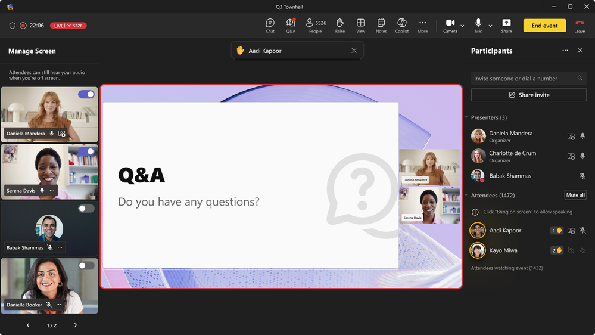Open more options on Serena Davis tile

click(52, 190)
